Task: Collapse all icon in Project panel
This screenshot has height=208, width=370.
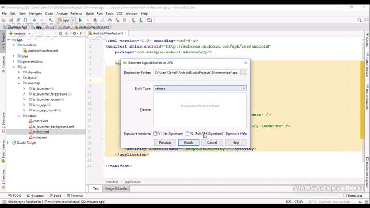Action: tap(67, 33)
